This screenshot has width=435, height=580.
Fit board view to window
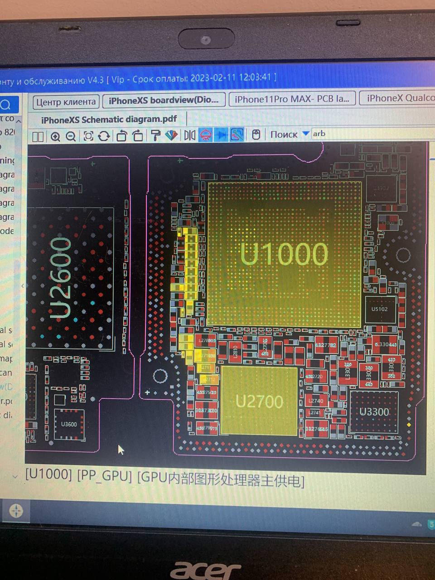tap(88, 136)
